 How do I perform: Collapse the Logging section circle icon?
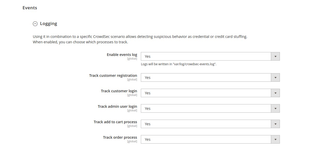(35, 24)
